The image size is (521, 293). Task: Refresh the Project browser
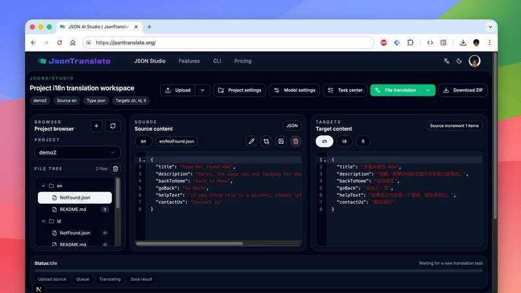(113, 126)
